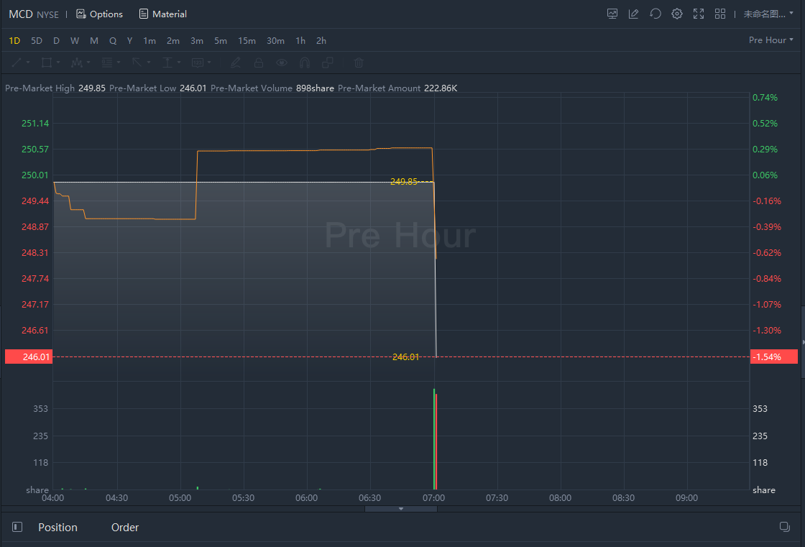
Task: Collapse the panel with bottom arrow handle
Action: (401, 509)
